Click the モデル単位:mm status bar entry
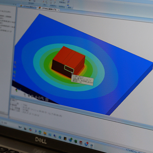Viewport: 153px width, 153px height. coord(132,151)
